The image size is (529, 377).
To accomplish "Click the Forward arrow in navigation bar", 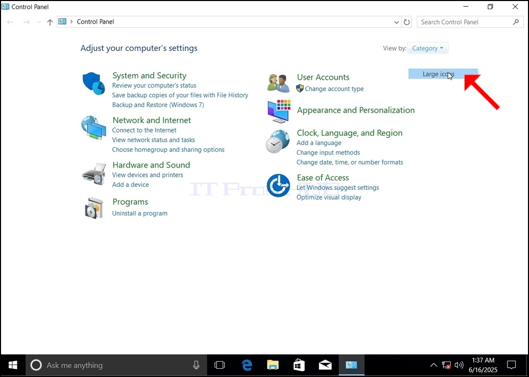I will pyautogui.click(x=26, y=22).
